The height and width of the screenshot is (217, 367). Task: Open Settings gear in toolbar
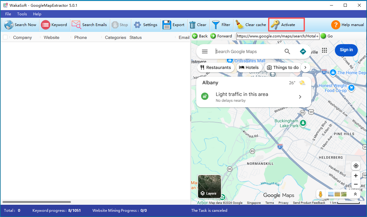[137, 25]
